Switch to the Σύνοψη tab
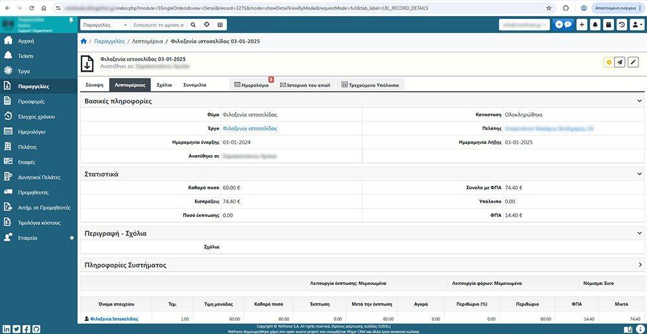Viewport: 647px width, 334px height. point(94,85)
